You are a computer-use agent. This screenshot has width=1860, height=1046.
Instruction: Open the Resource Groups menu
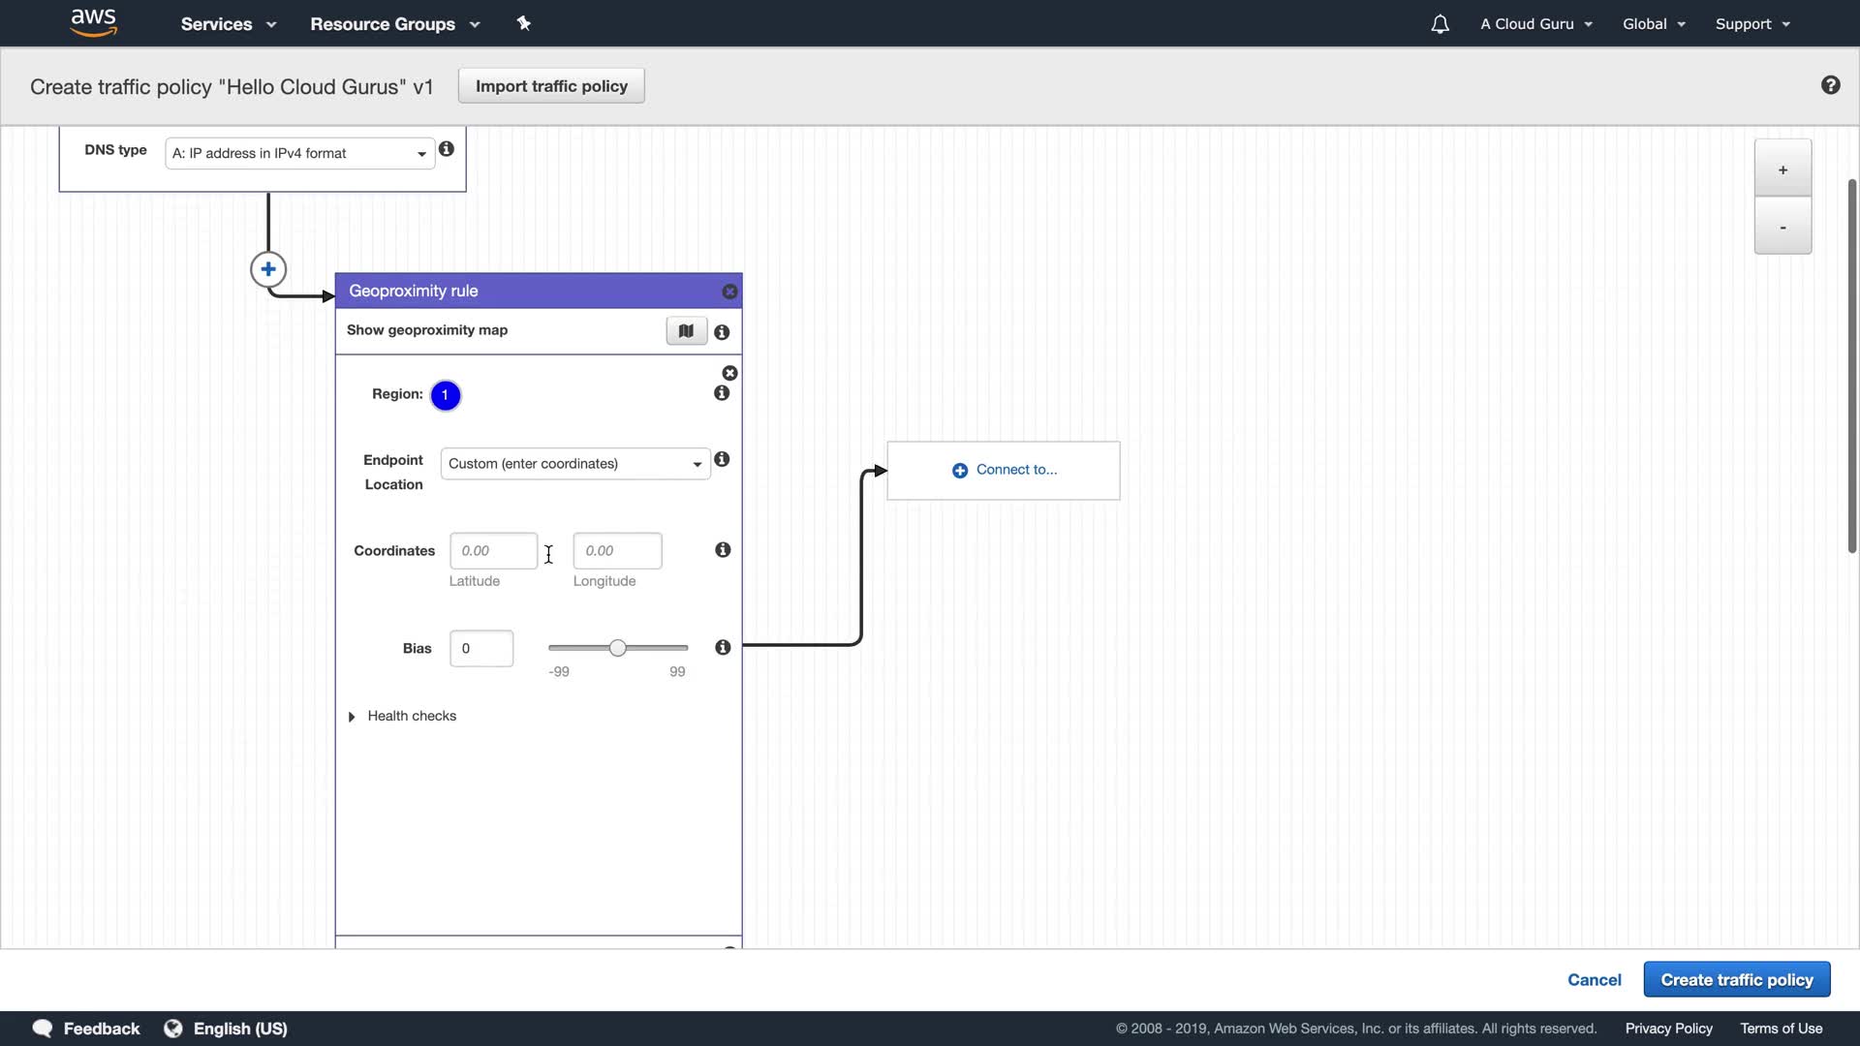coord(394,24)
